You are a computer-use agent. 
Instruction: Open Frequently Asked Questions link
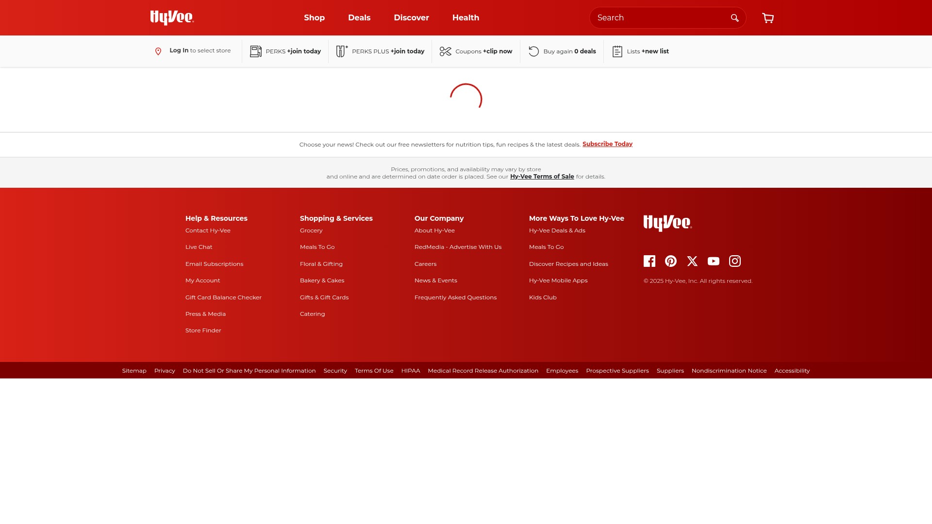(455, 297)
